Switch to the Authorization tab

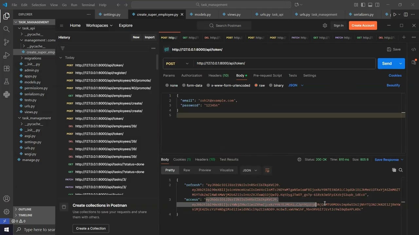tap(191, 75)
